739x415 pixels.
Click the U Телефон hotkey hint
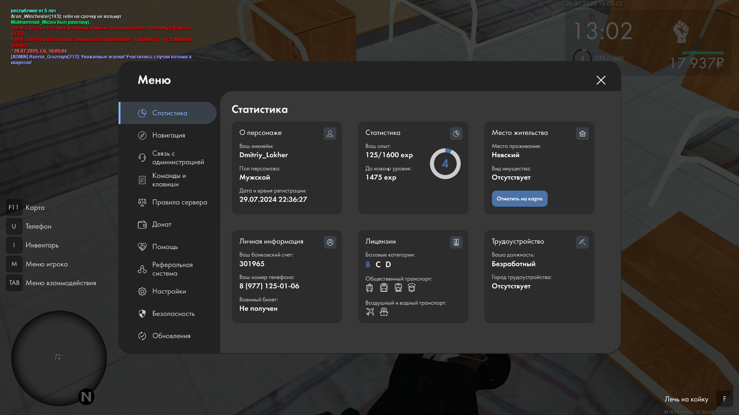click(29, 227)
